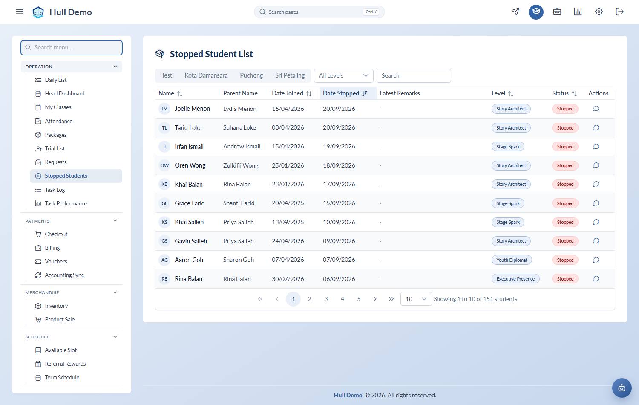
Task: Sort table by Name column
Action: click(x=180, y=93)
